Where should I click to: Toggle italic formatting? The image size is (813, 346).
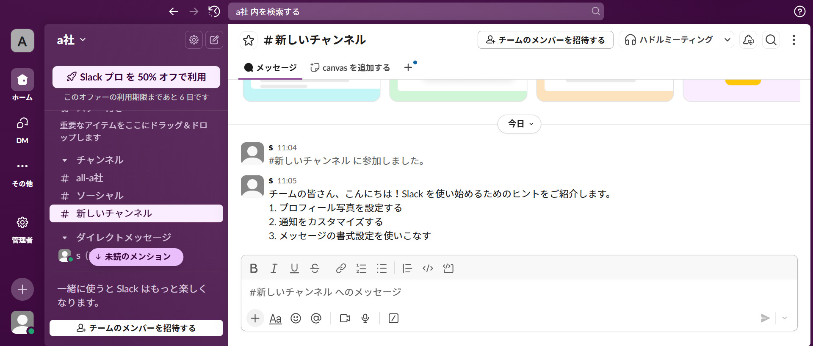click(274, 268)
